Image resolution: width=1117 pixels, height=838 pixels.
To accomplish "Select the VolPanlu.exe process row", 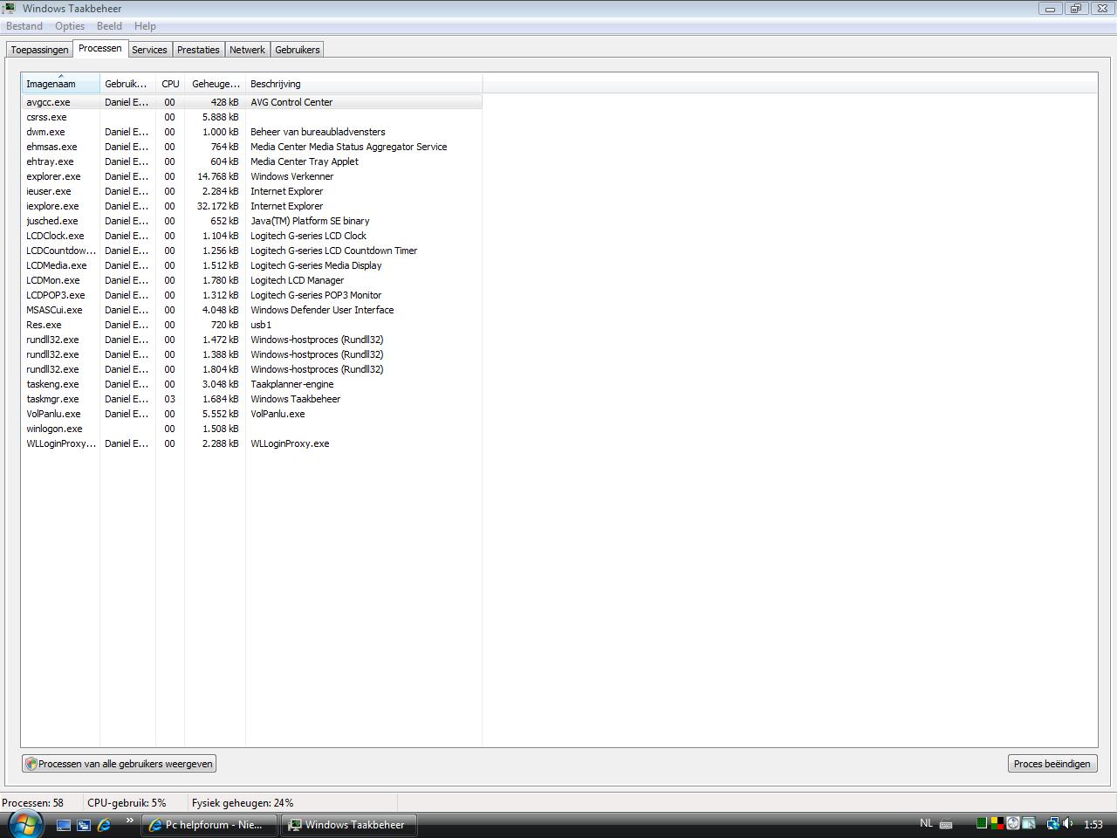I will click(252, 414).
